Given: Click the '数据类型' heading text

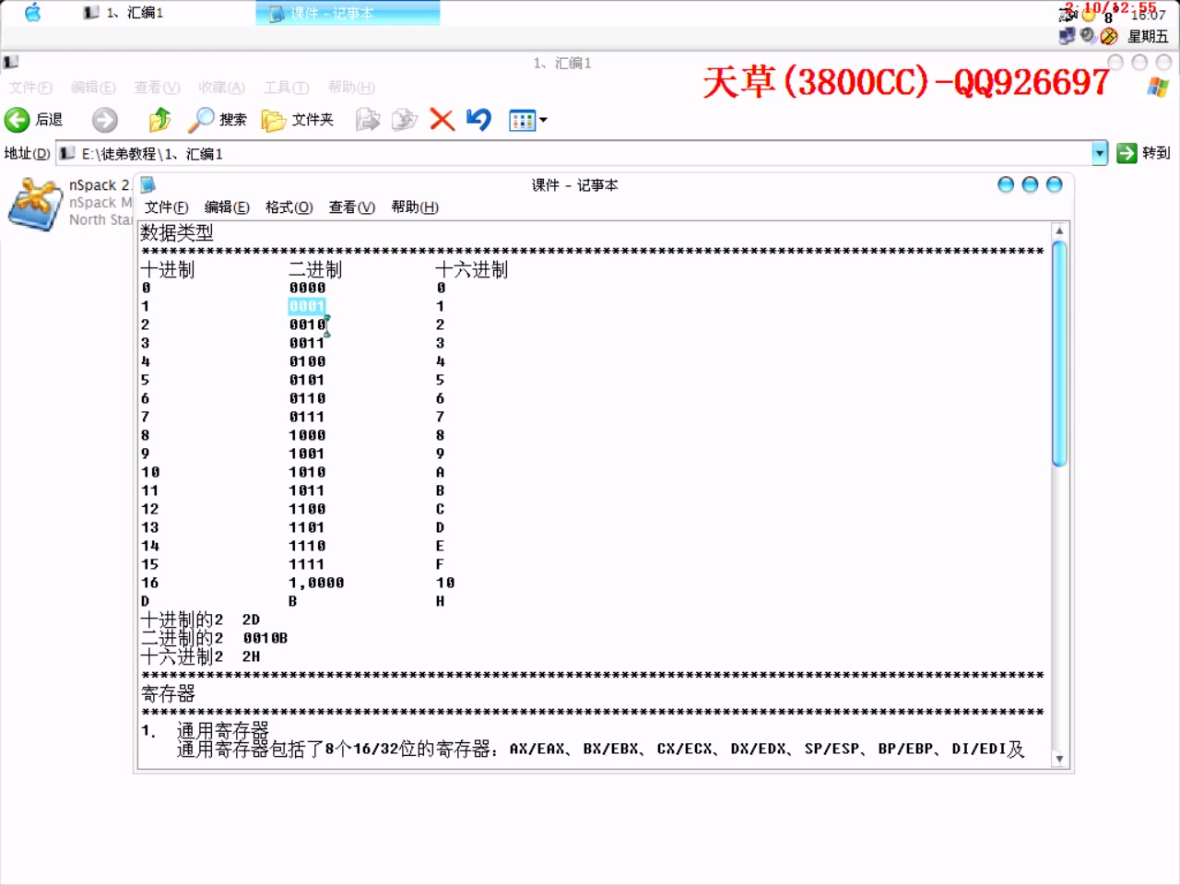Looking at the screenshot, I should tap(177, 232).
